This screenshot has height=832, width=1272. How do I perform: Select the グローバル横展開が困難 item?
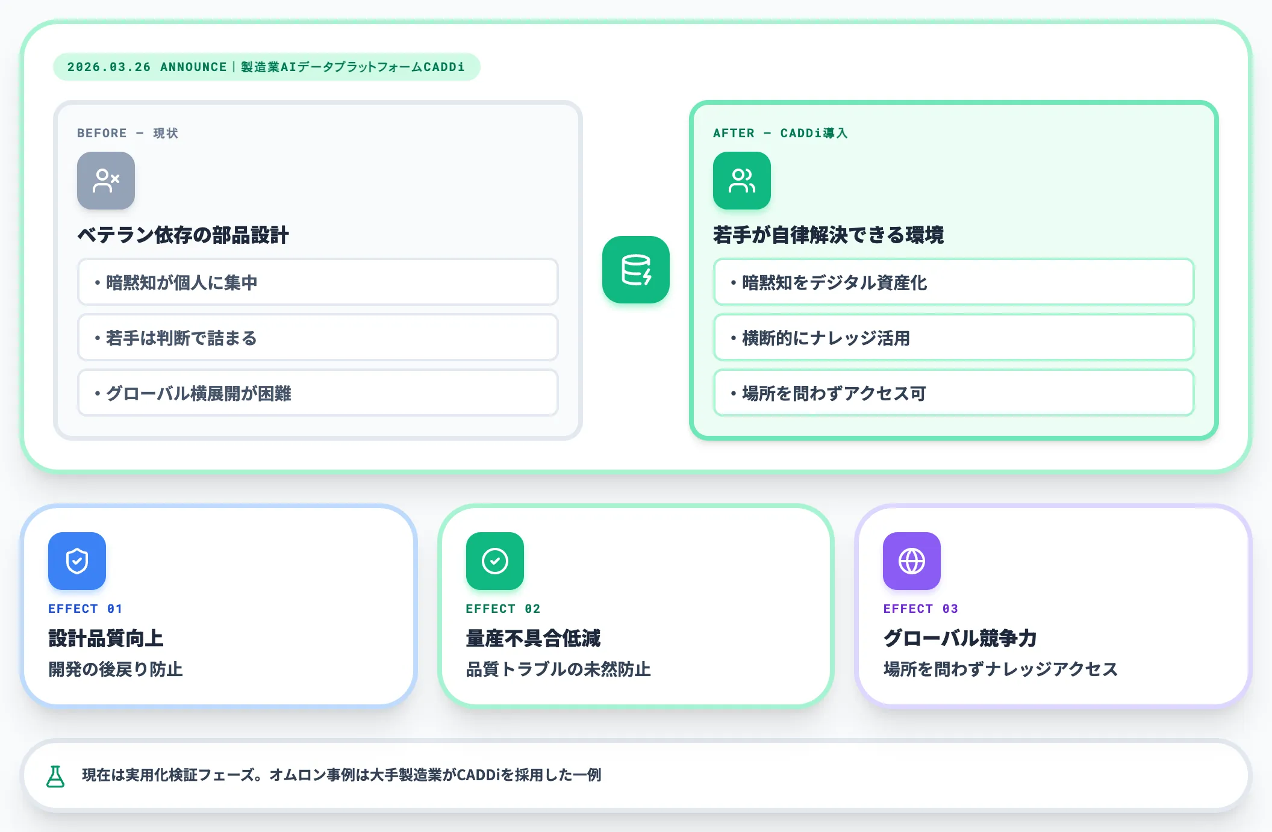tap(318, 393)
